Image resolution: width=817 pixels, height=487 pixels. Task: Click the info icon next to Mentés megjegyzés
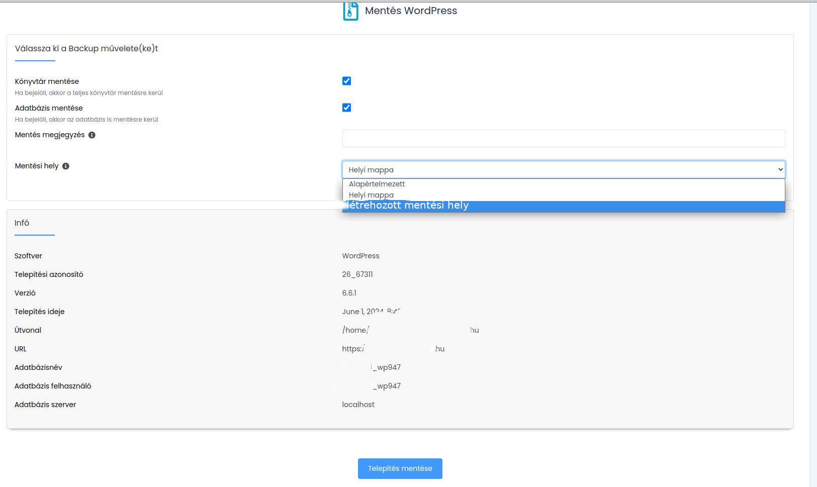click(x=92, y=135)
